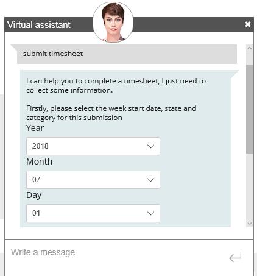The height and width of the screenshot is (276, 257).
Task: Click the chevron arrow in Year field
Action: pos(150,146)
